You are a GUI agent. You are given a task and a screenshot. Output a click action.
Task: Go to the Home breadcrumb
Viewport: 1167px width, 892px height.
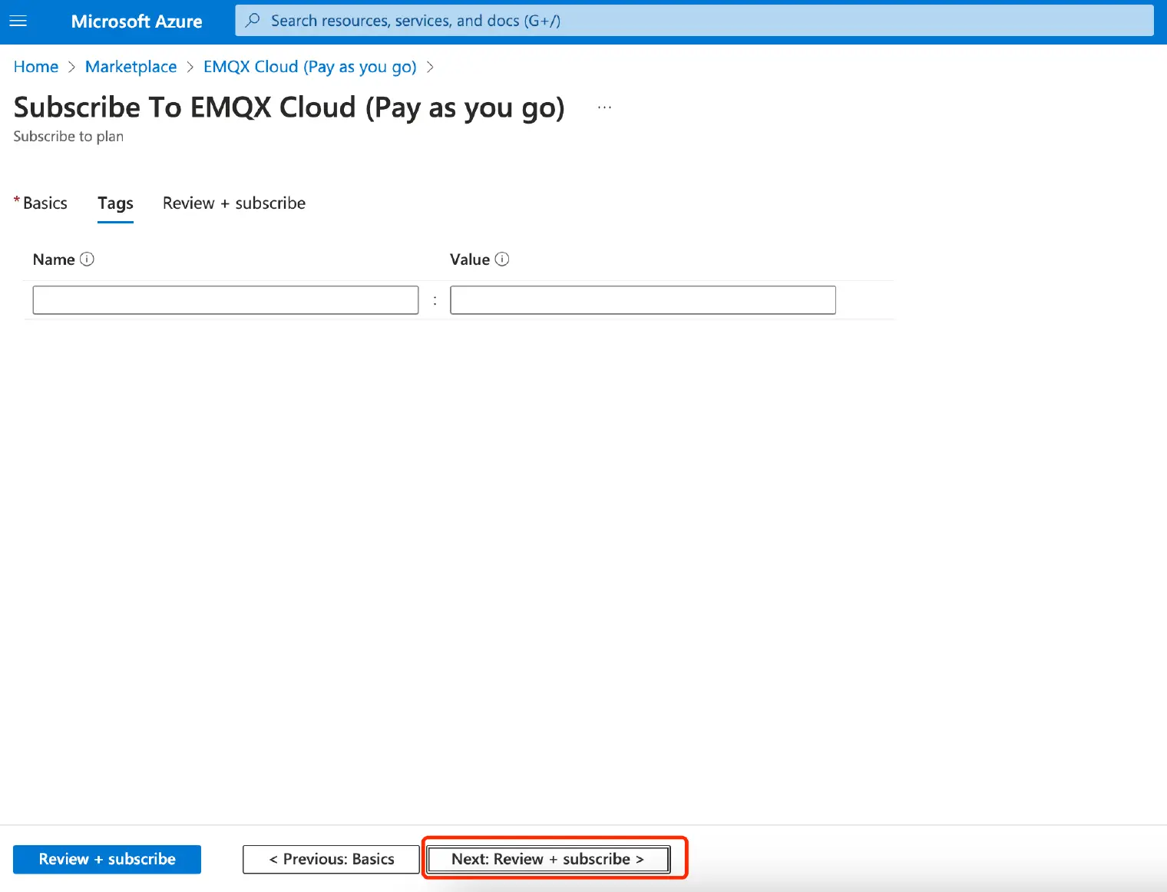tap(36, 67)
